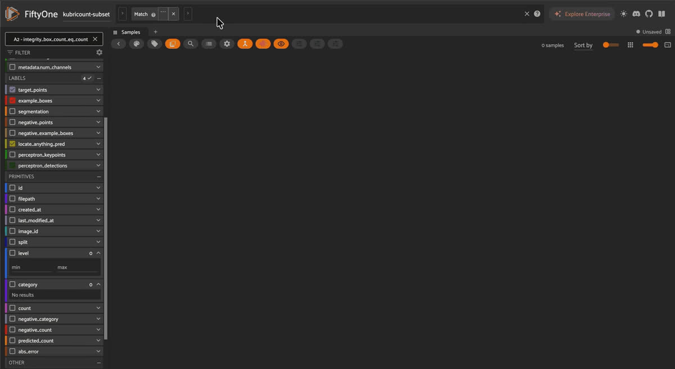Screen dimensions: 675x369
Task: Add stage after Match with right arrow
Action: coord(188,14)
